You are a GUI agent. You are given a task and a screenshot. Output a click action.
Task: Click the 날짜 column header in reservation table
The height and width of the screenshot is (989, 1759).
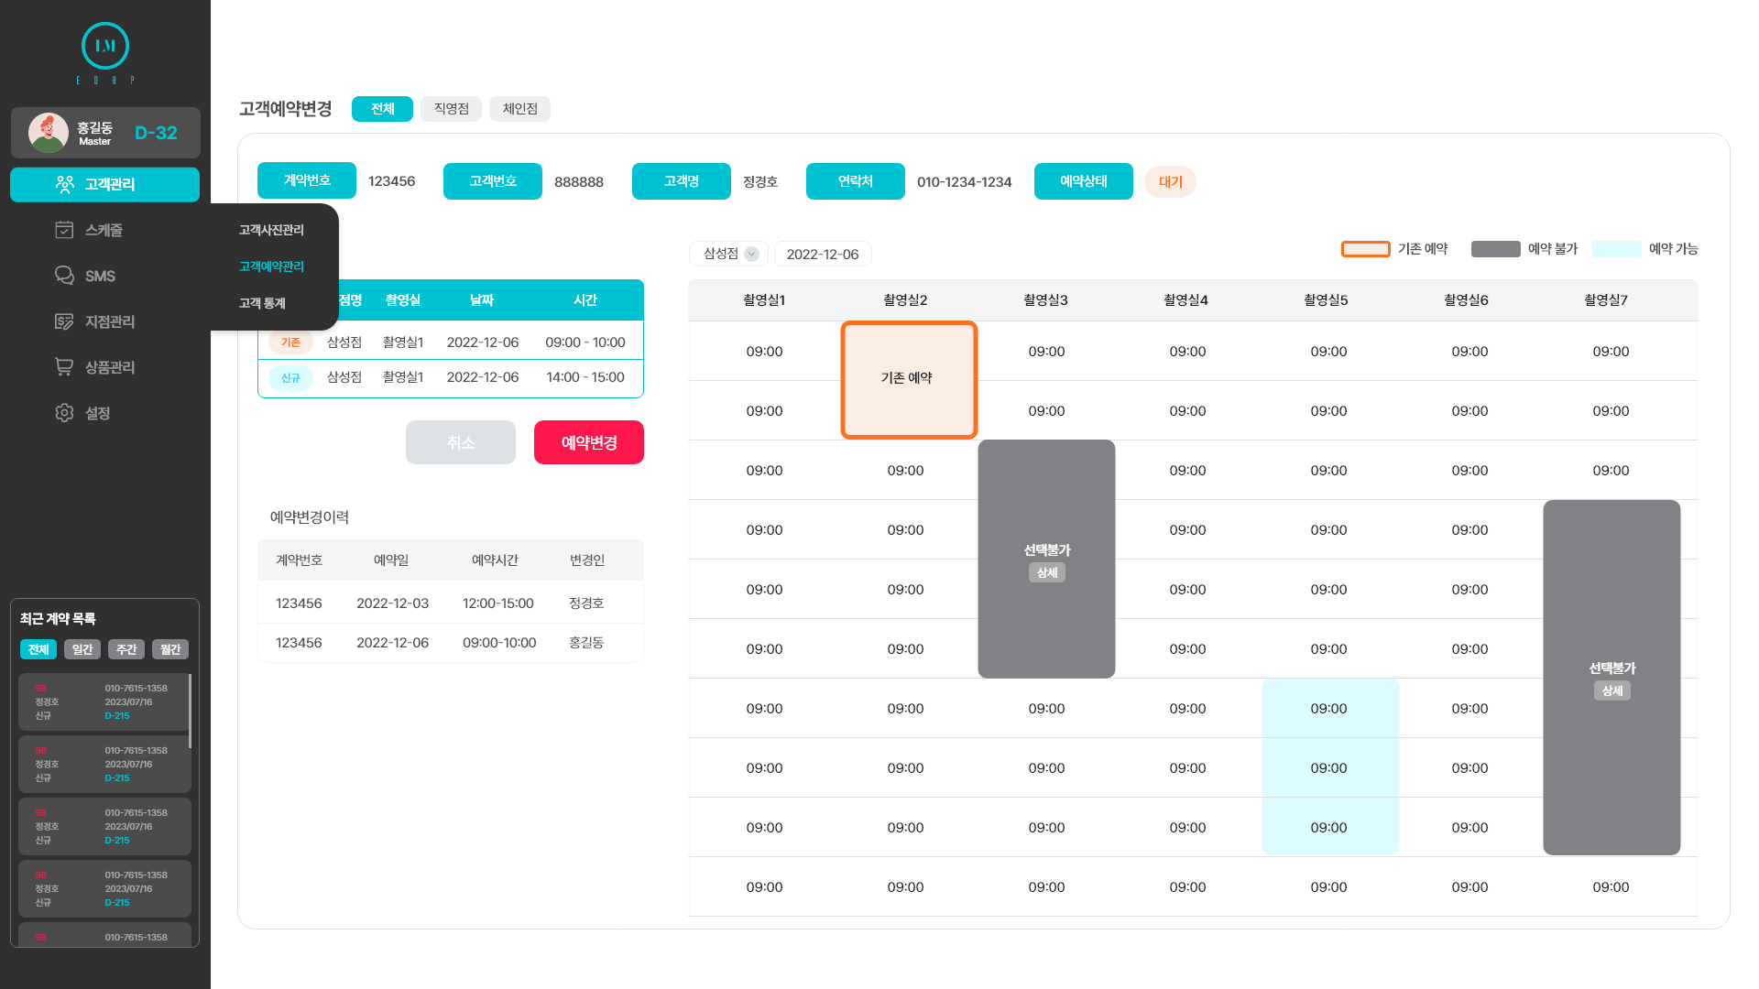pyautogui.click(x=482, y=300)
